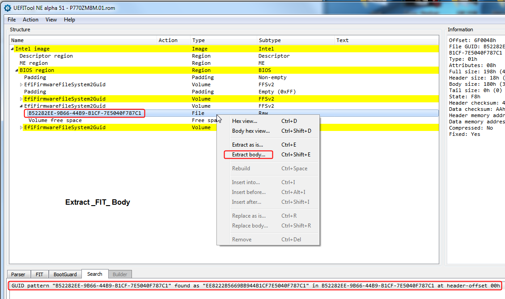
Task: Click the Attributes: 08h info line
Action: (472, 65)
